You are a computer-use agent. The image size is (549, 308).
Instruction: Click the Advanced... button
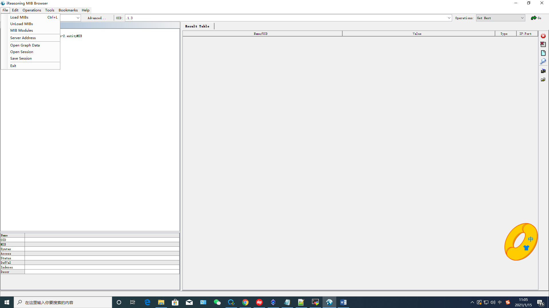click(x=96, y=18)
